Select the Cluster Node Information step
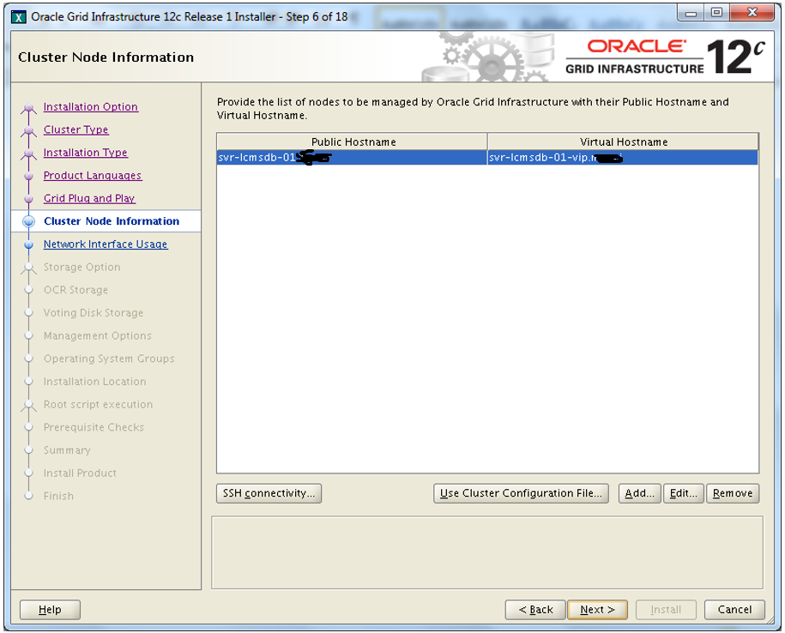Viewport: 785px width, 633px height. [x=112, y=221]
